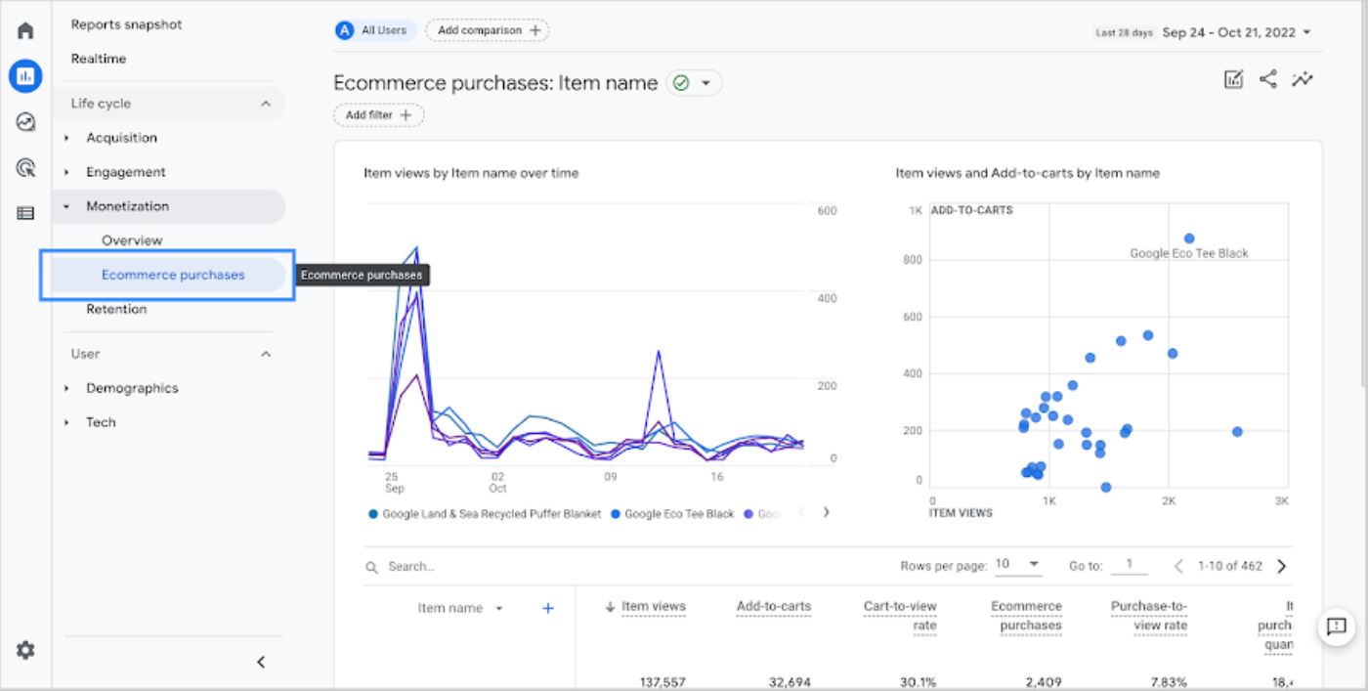The height and width of the screenshot is (691, 1368).
Task: Click the 2,409 ecommerce purchases total
Action: point(1044,682)
